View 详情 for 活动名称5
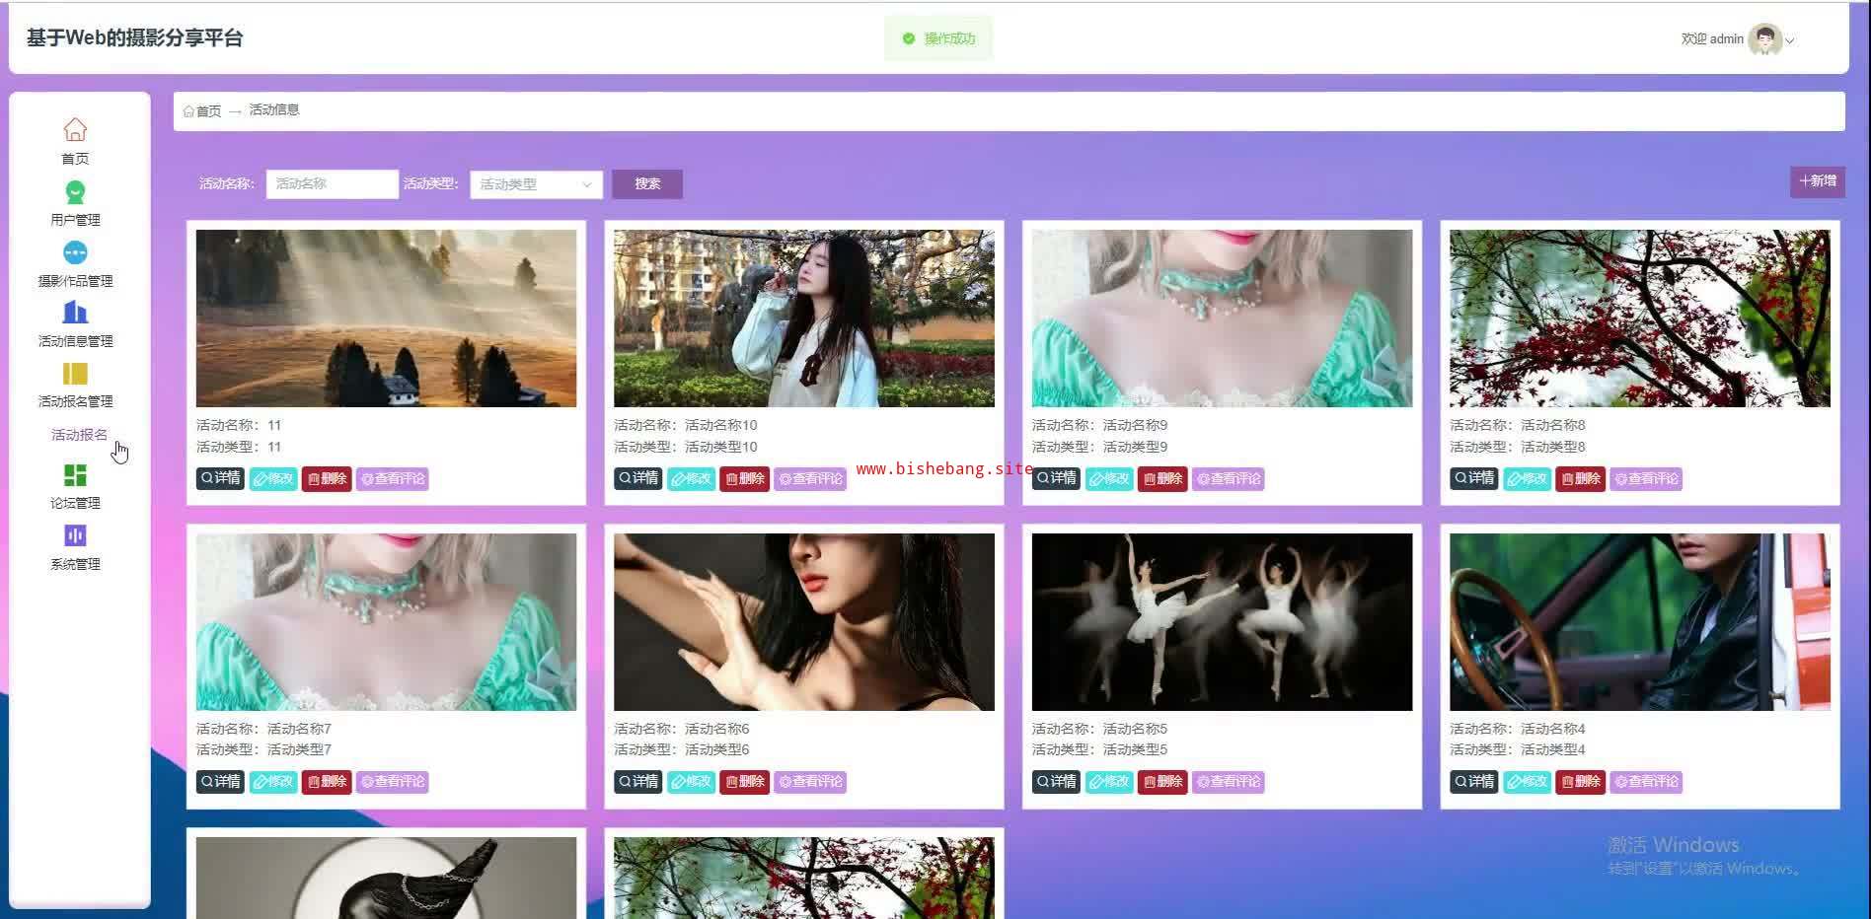Image resolution: width=1871 pixels, height=919 pixels. (1056, 782)
